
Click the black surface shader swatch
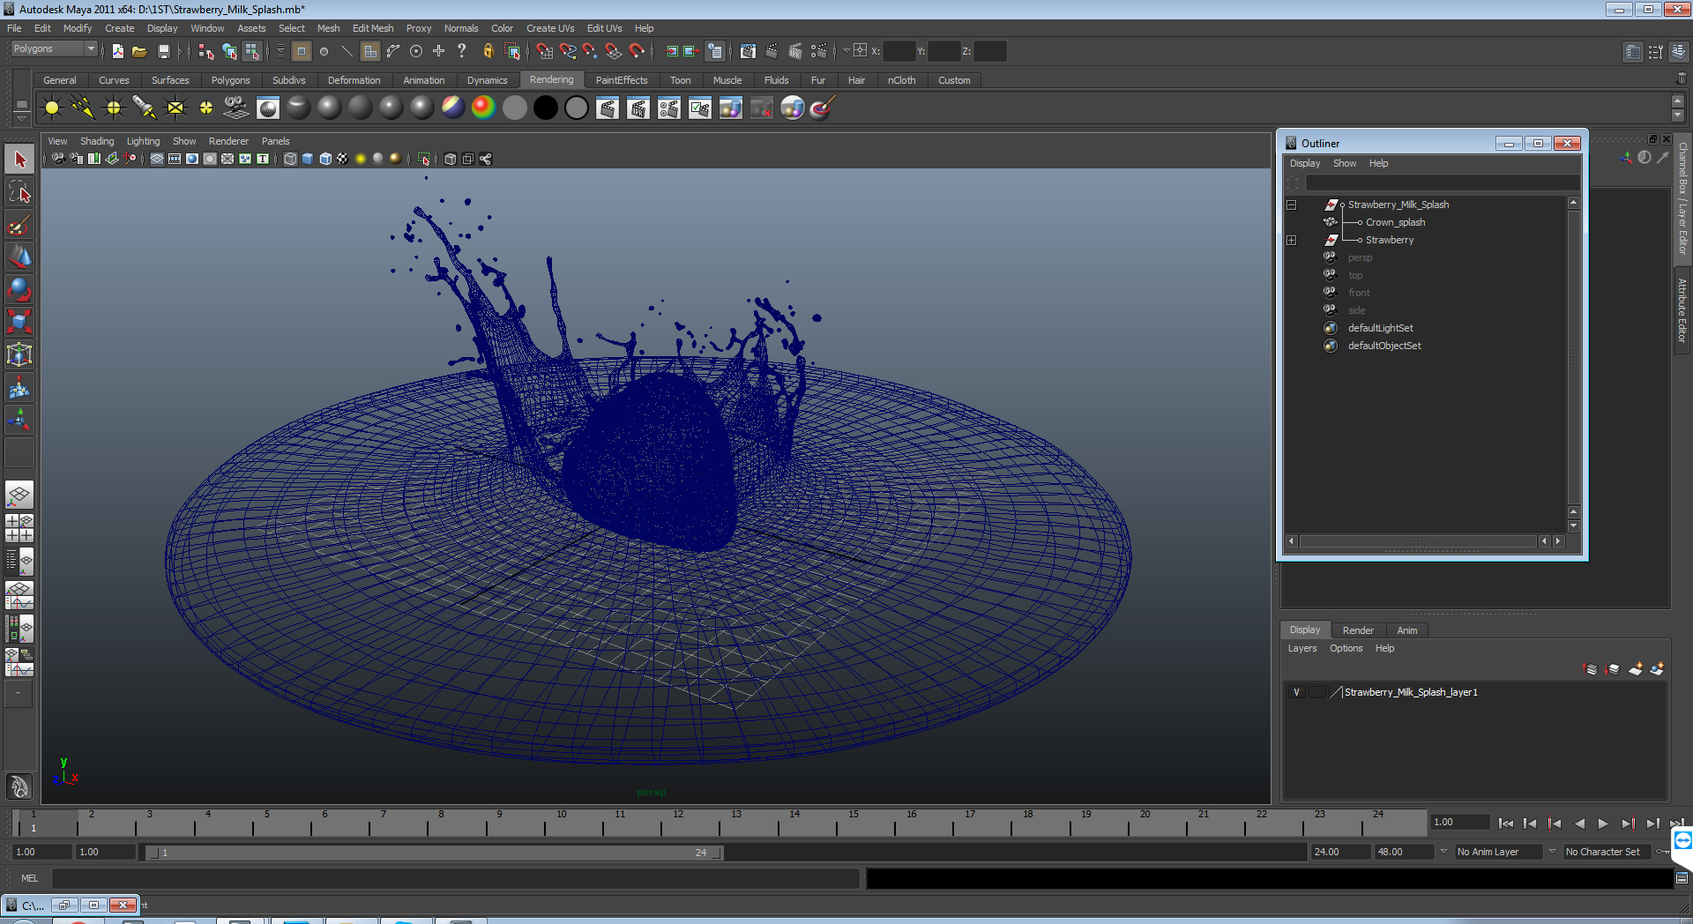click(x=546, y=108)
